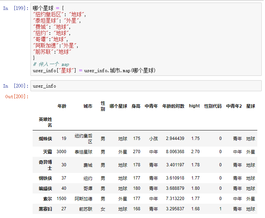Click the city cell 哥谭
The height and width of the screenshot is (218, 265).
click(x=88, y=188)
